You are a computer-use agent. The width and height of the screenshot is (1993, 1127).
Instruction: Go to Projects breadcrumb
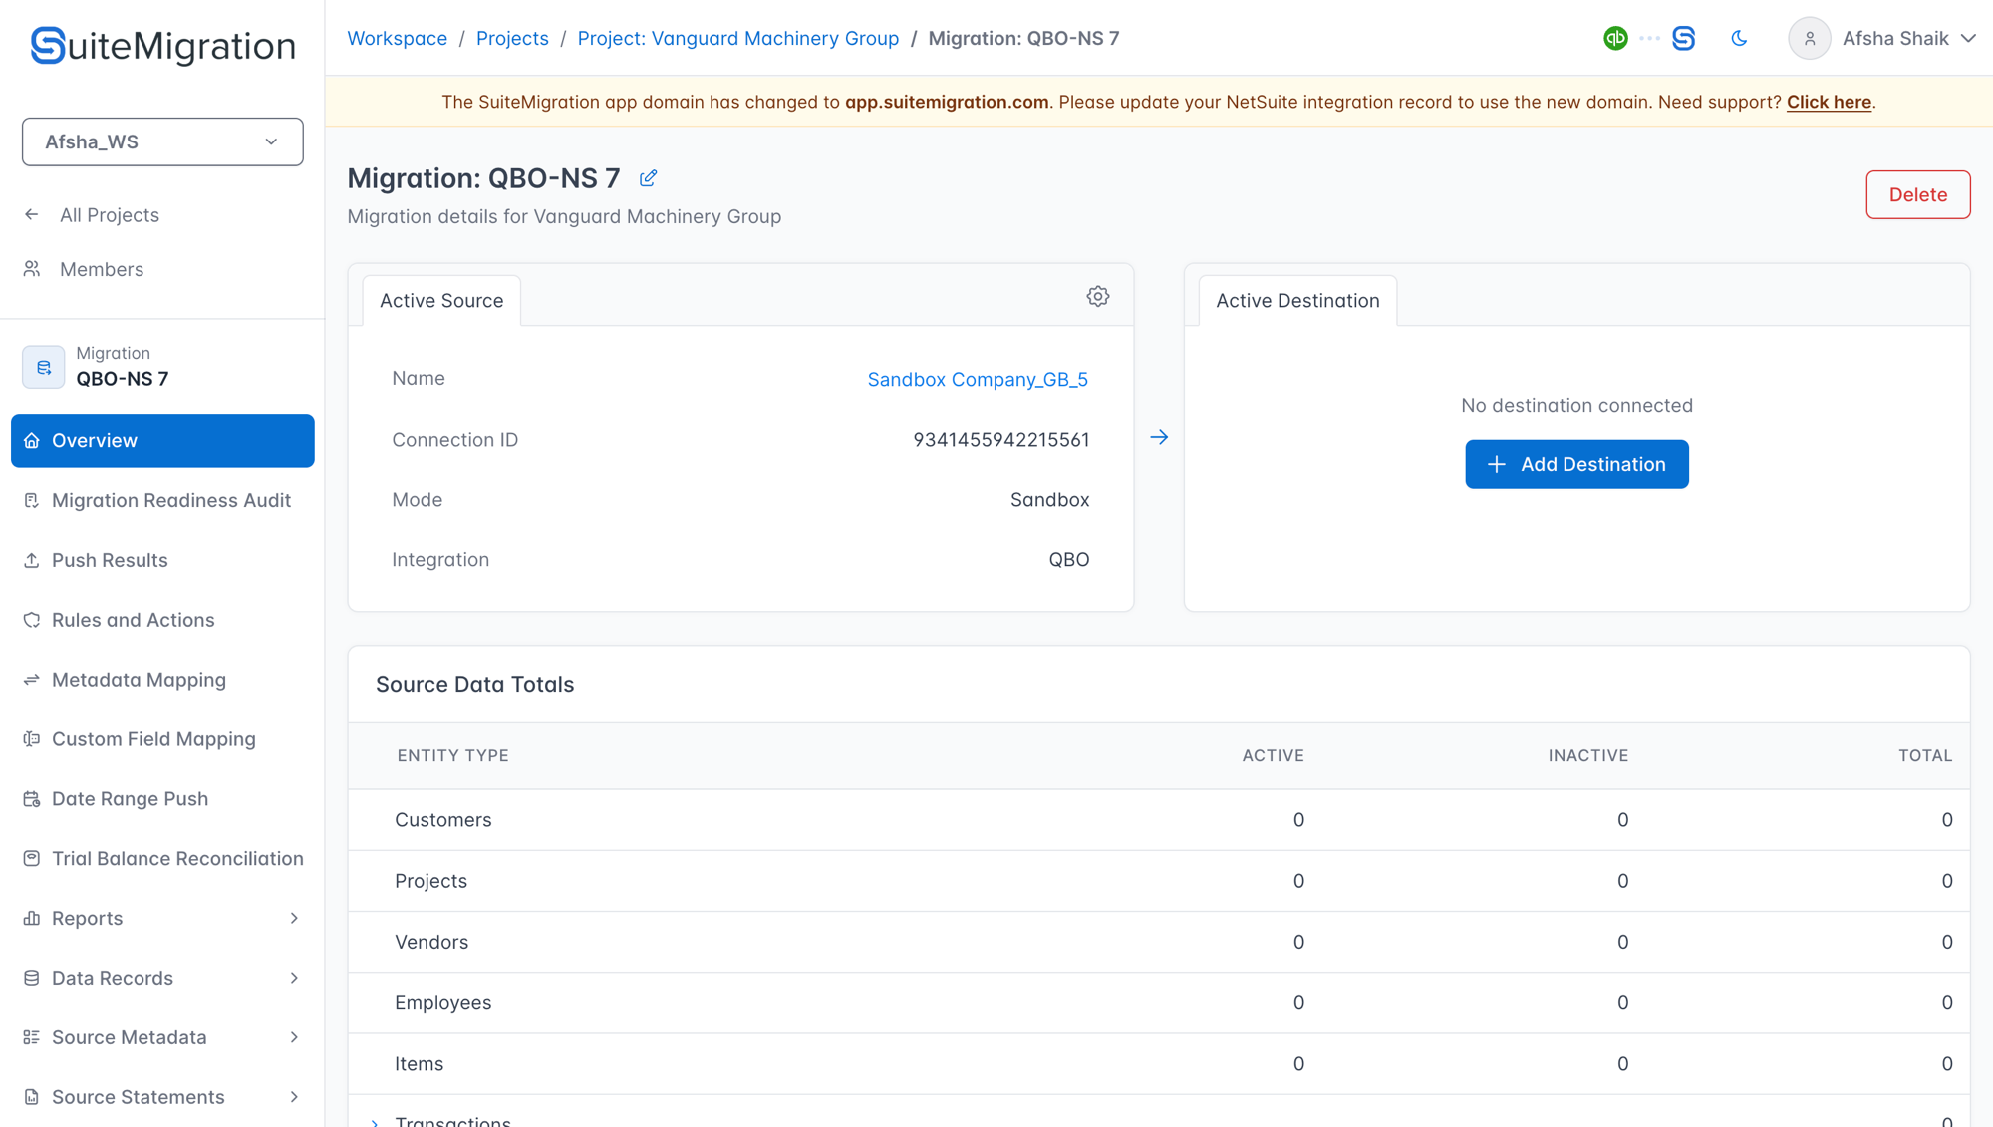[512, 38]
